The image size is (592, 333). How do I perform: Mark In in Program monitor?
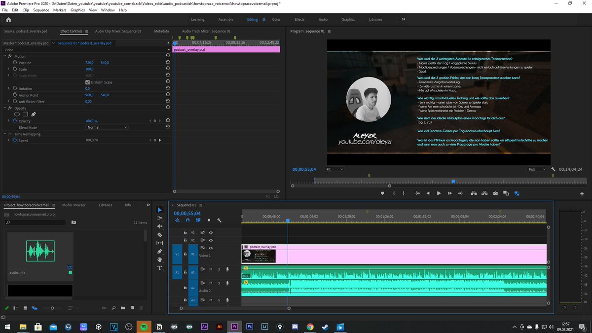394,193
